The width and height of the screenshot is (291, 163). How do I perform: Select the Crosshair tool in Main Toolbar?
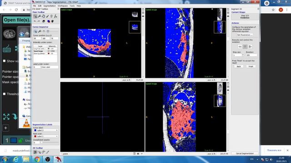coord(35,16)
